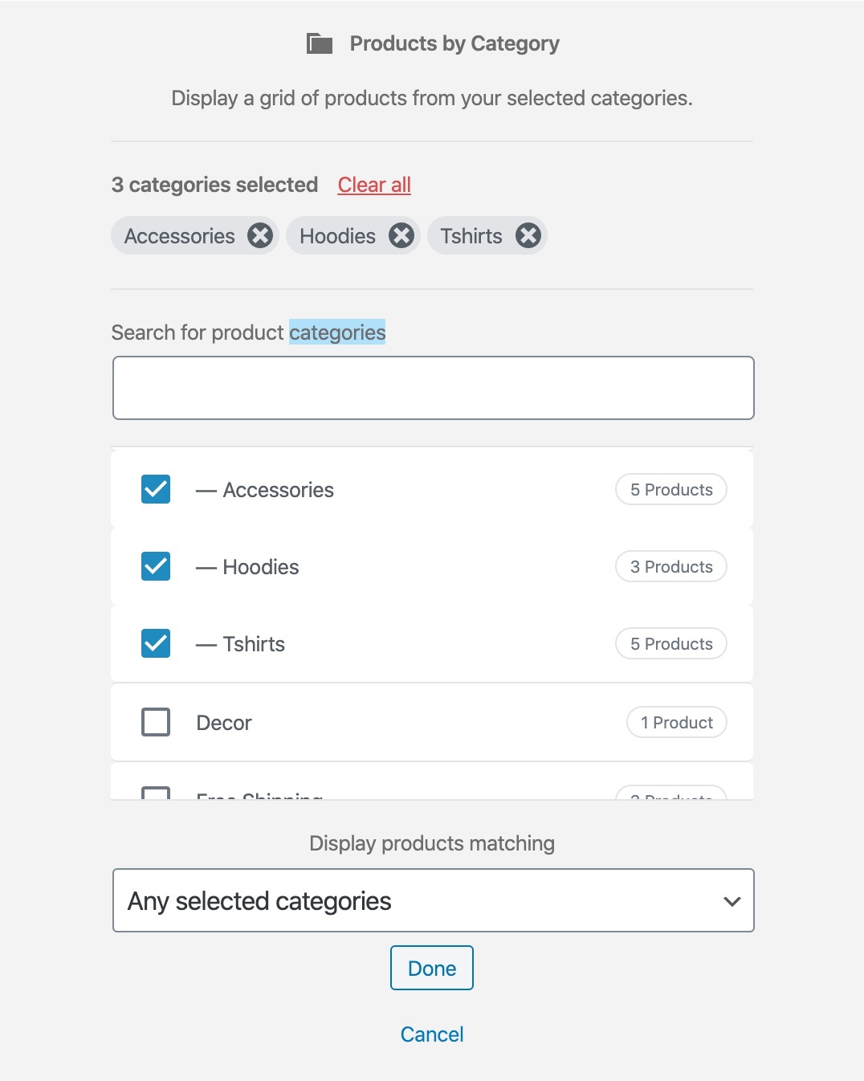The width and height of the screenshot is (864, 1081).
Task: Click the 3 Products badge for Hoodies
Action: click(x=671, y=567)
